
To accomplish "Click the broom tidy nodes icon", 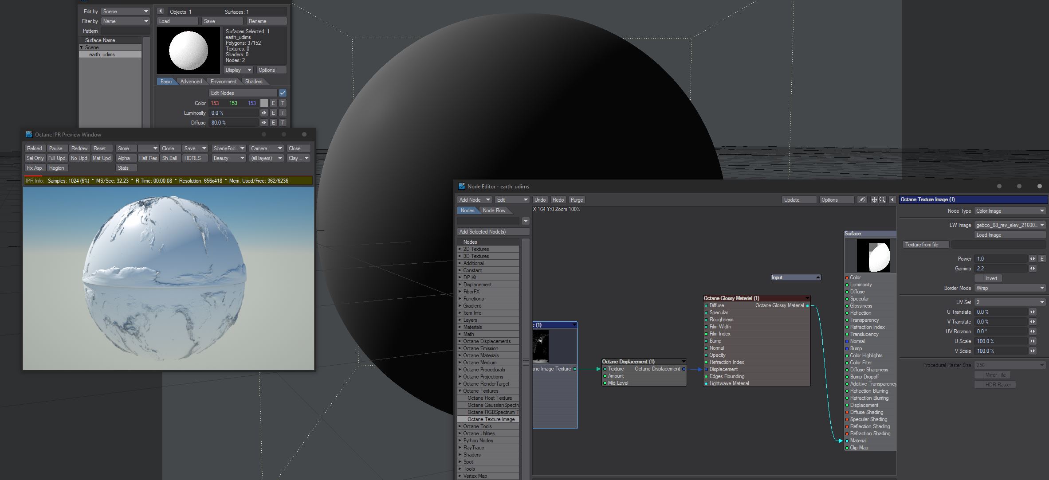I will (x=862, y=200).
